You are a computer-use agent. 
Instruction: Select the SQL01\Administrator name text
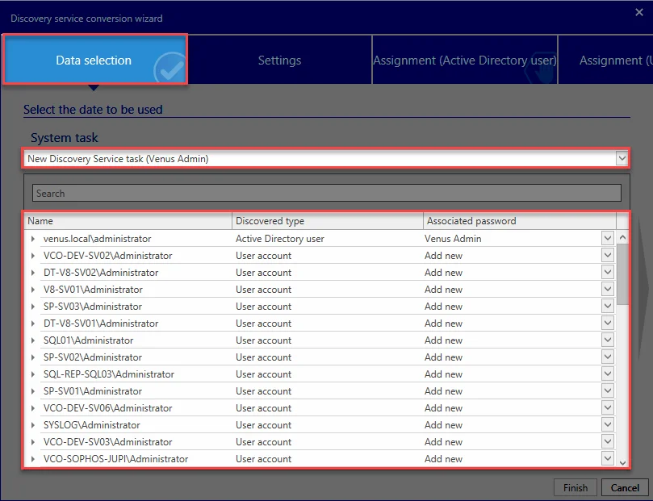tap(88, 340)
